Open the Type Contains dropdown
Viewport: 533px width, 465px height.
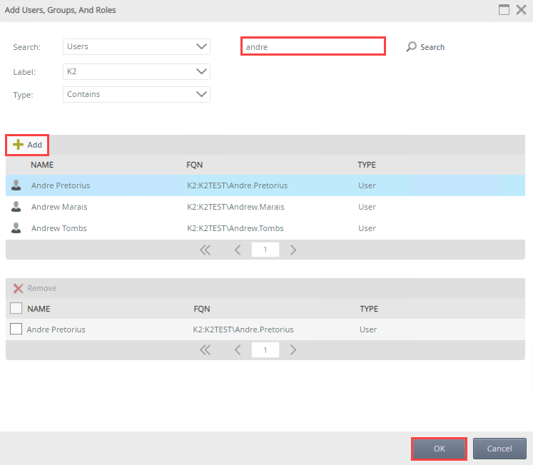click(136, 94)
